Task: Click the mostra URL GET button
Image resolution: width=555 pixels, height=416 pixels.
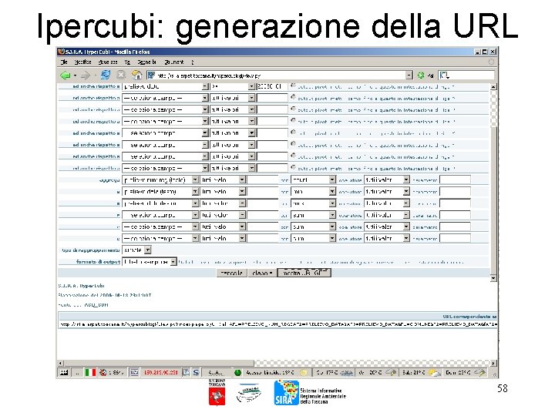Action: (x=304, y=273)
